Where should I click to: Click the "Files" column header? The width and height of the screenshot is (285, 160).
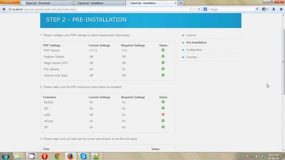point(46,149)
